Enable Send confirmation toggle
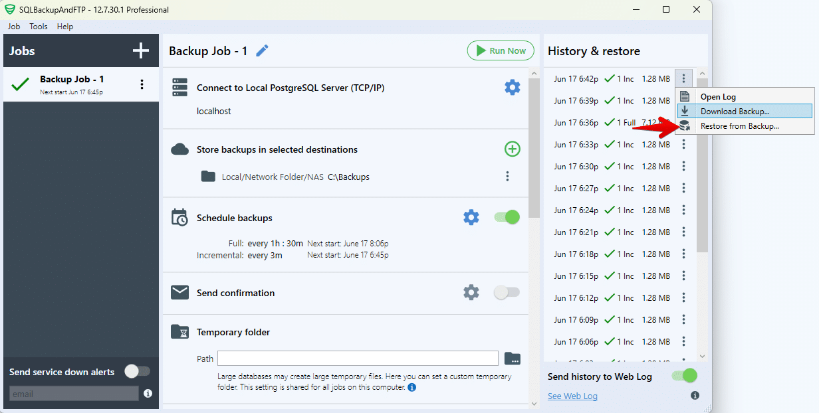 pyautogui.click(x=507, y=292)
